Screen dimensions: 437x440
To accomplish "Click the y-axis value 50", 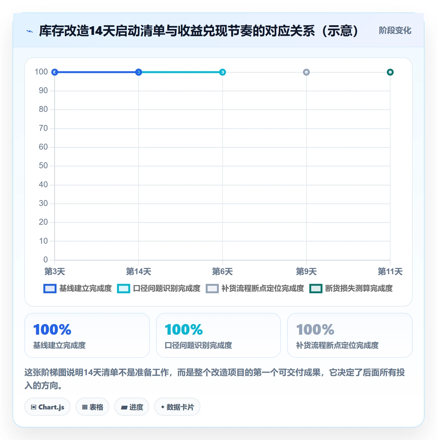I will pyautogui.click(x=43, y=166).
